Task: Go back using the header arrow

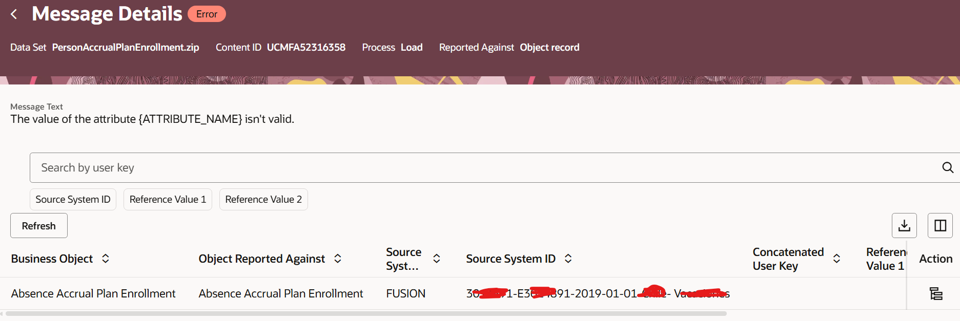Action: coord(14,14)
